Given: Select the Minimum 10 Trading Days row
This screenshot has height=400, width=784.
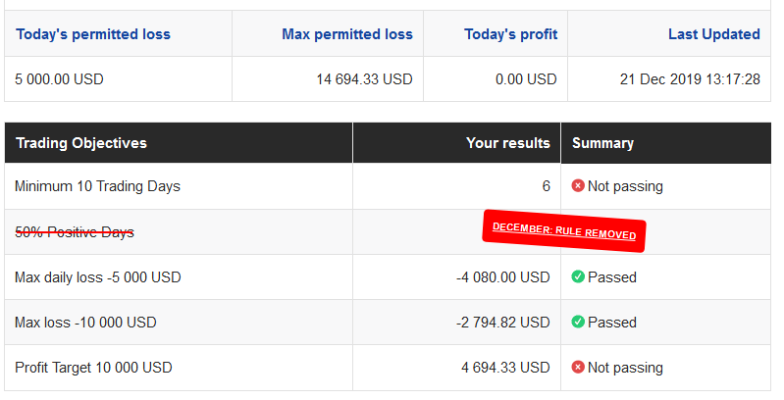Looking at the screenshot, I should click(98, 186).
